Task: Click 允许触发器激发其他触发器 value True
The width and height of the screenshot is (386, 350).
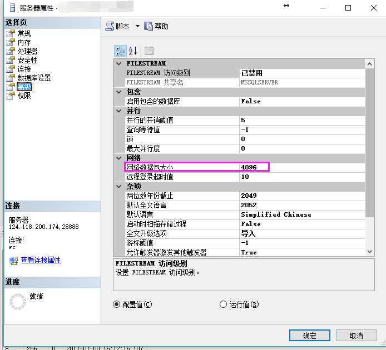Action: (249, 252)
